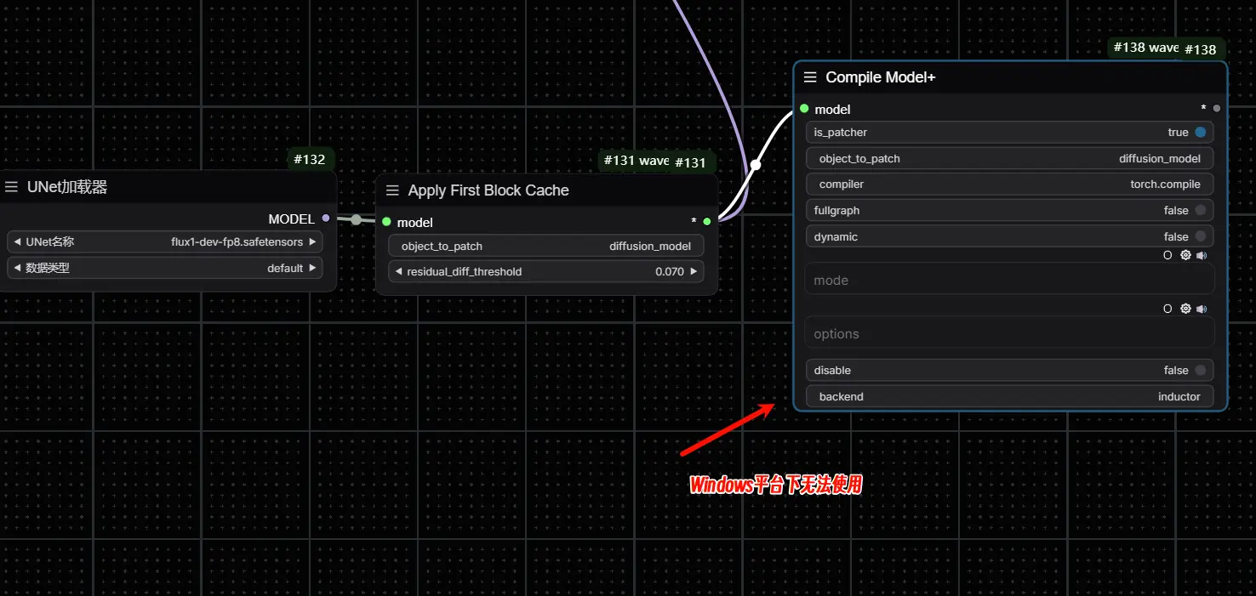Click the circle icon above the mode field
This screenshot has height=596, width=1256.
(1168, 255)
